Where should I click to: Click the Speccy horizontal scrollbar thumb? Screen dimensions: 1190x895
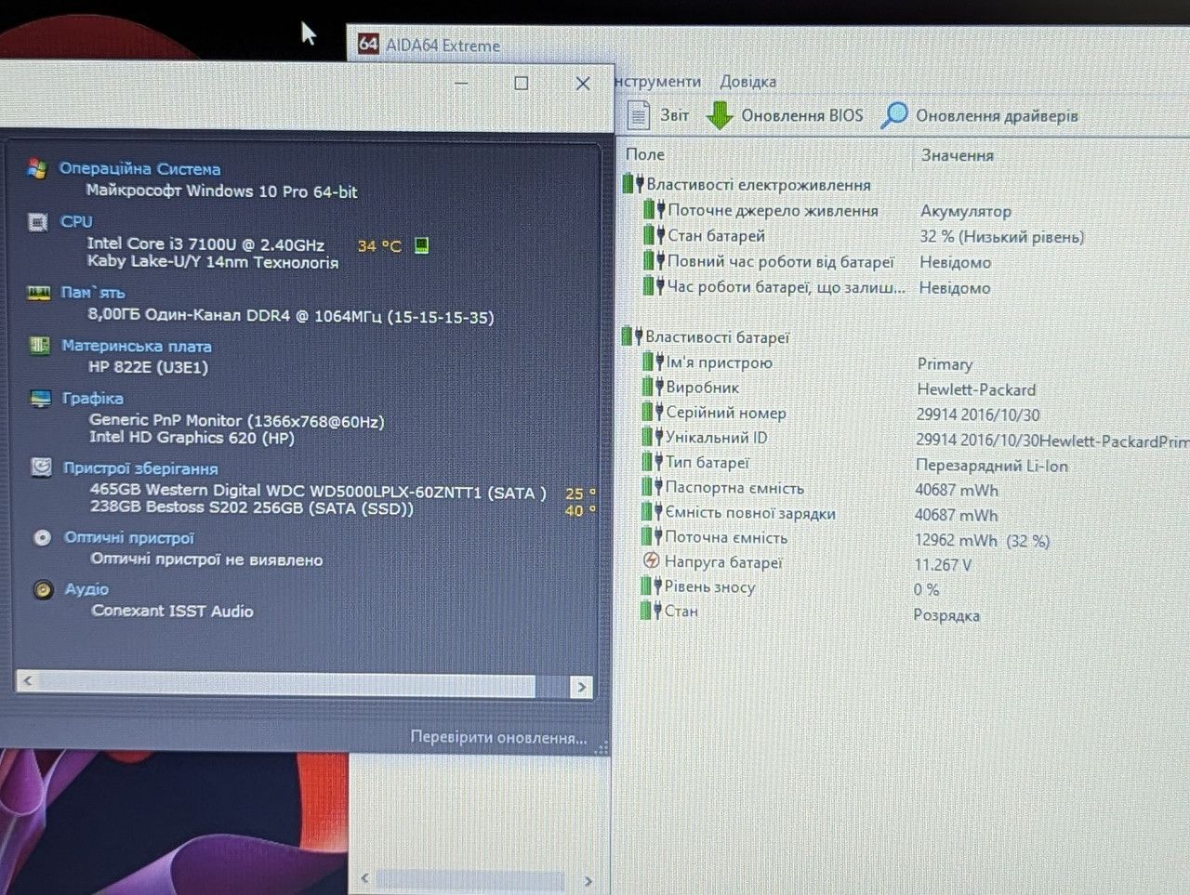(x=287, y=684)
